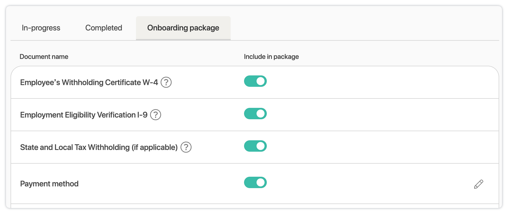The image size is (508, 214).
Task: Click the Employee's Withholding Certificate W-4 label
Action: [89, 83]
